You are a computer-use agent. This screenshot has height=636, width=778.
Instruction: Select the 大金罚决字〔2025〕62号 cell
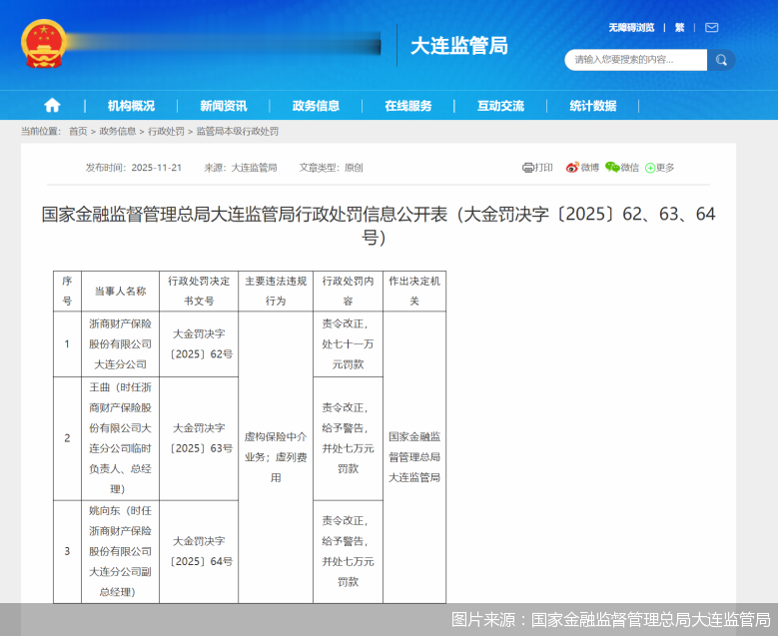pyautogui.click(x=199, y=344)
